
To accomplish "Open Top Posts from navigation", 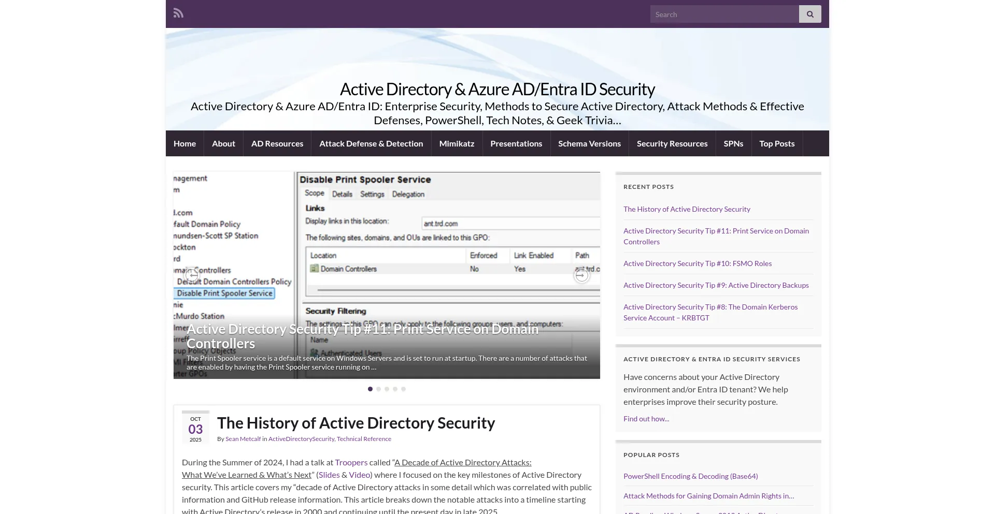I will point(776,143).
